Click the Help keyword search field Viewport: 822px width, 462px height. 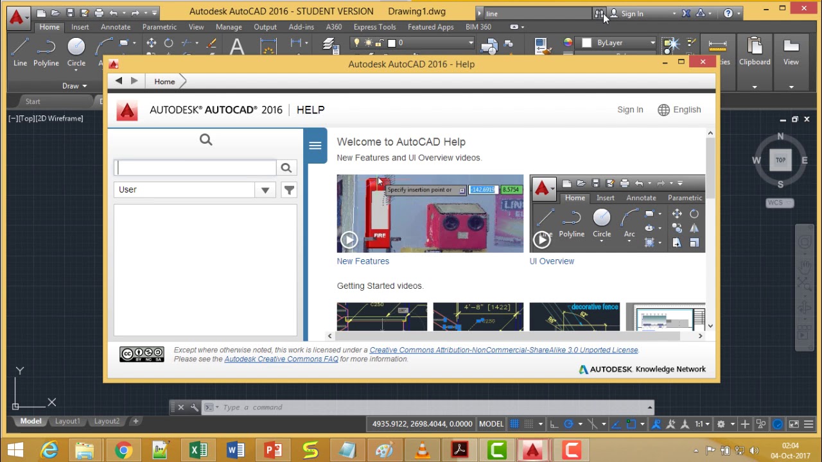[196, 168]
